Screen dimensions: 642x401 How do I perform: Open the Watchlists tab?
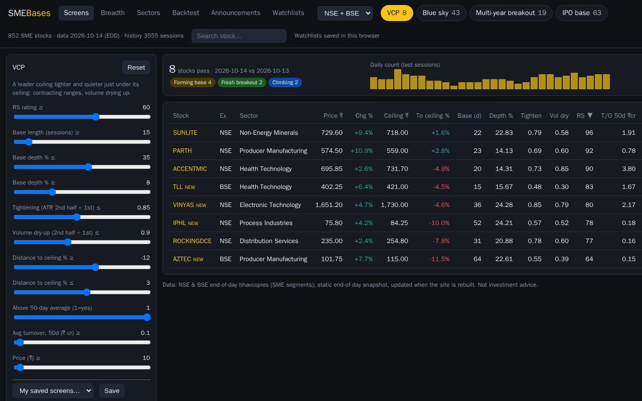[x=288, y=13]
